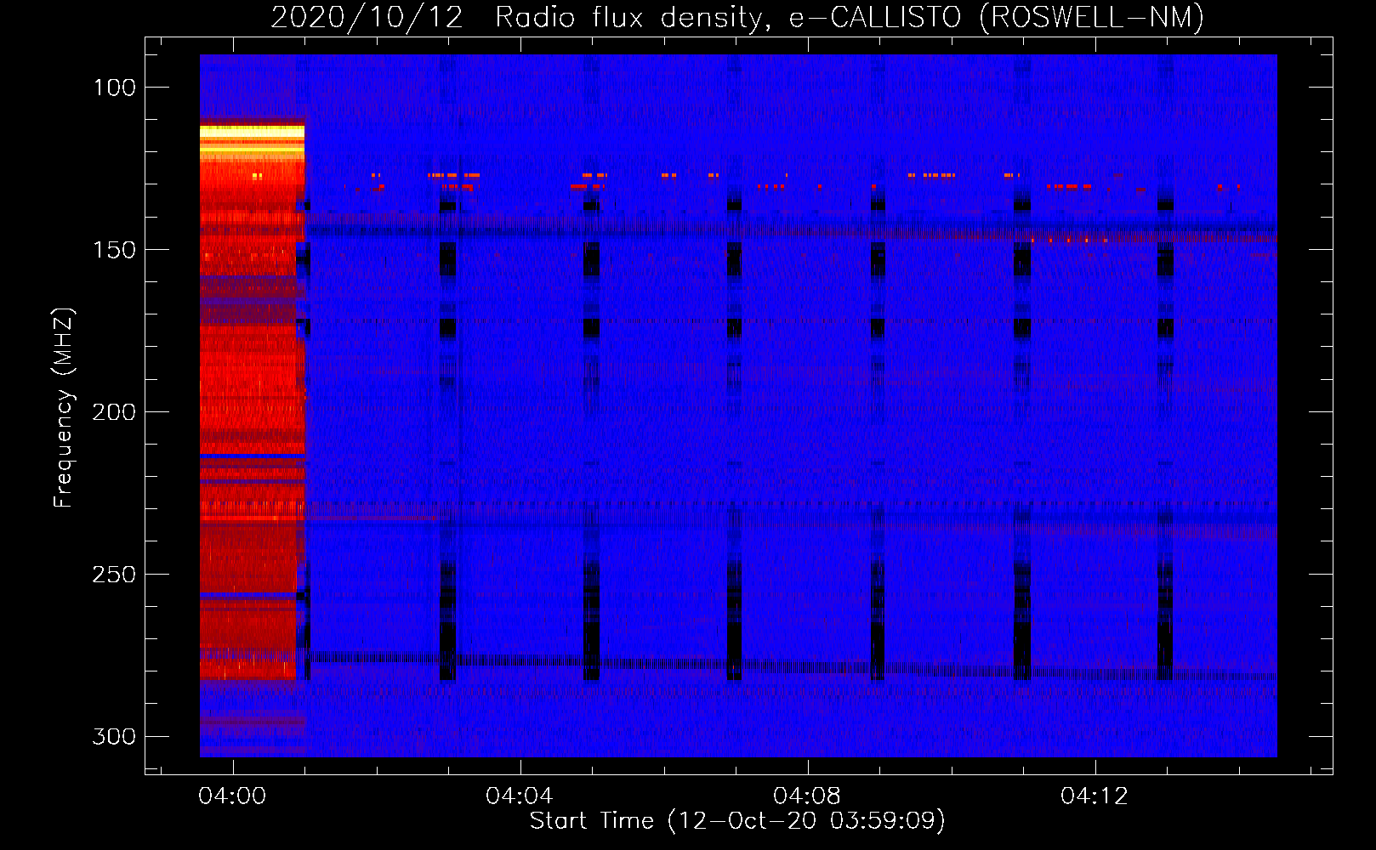Click the 200 frequency tick label
Screen dimensions: 1376x850
tap(114, 412)
